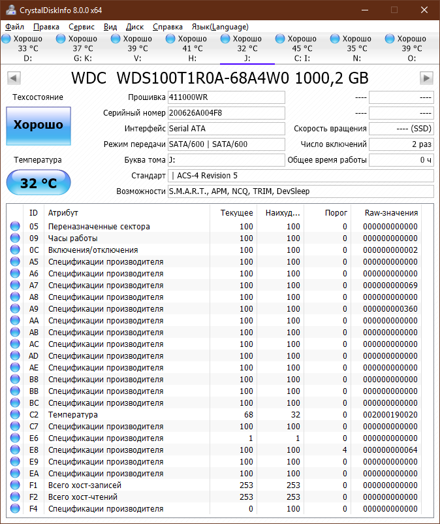Click the Стандарт field ACS-4 Revision 5
440x524 pixels.
301,176
